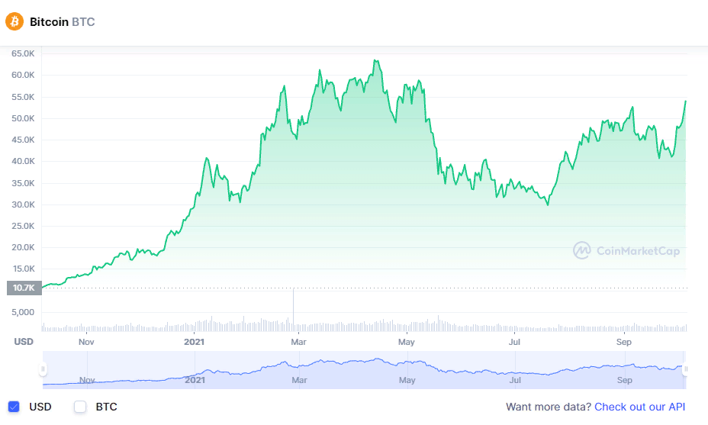Click the gray BTC ticker beside the title
The width and height of the screenshot is (708, 425).
(83, 22)
